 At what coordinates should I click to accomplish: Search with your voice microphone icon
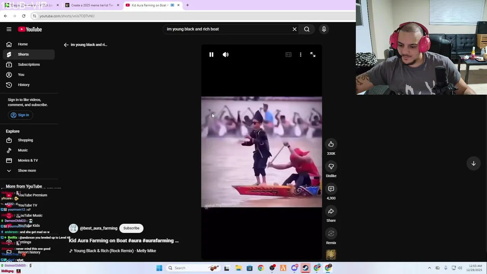coord(324,29)
